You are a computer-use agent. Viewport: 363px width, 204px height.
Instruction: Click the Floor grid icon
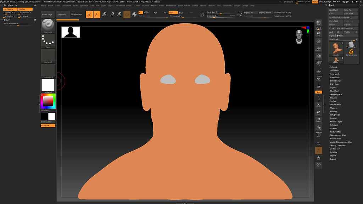[319, 69]
